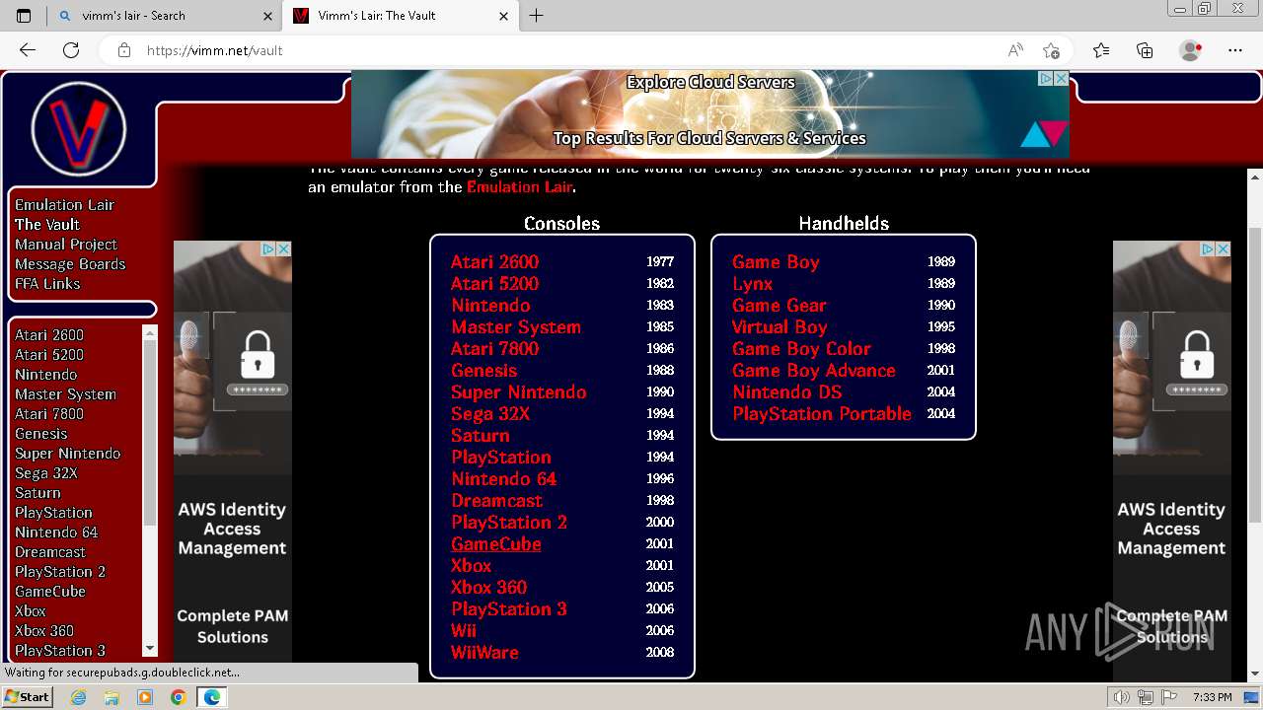Click sidebar list scroll up arrow
The width and height of the screenshot is (1263, 710).
(x=150, y=332)
